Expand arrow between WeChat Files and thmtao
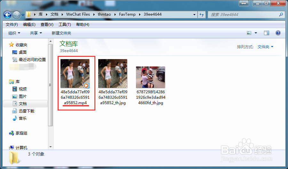This screenshot has width=288, height=169. 94,14
